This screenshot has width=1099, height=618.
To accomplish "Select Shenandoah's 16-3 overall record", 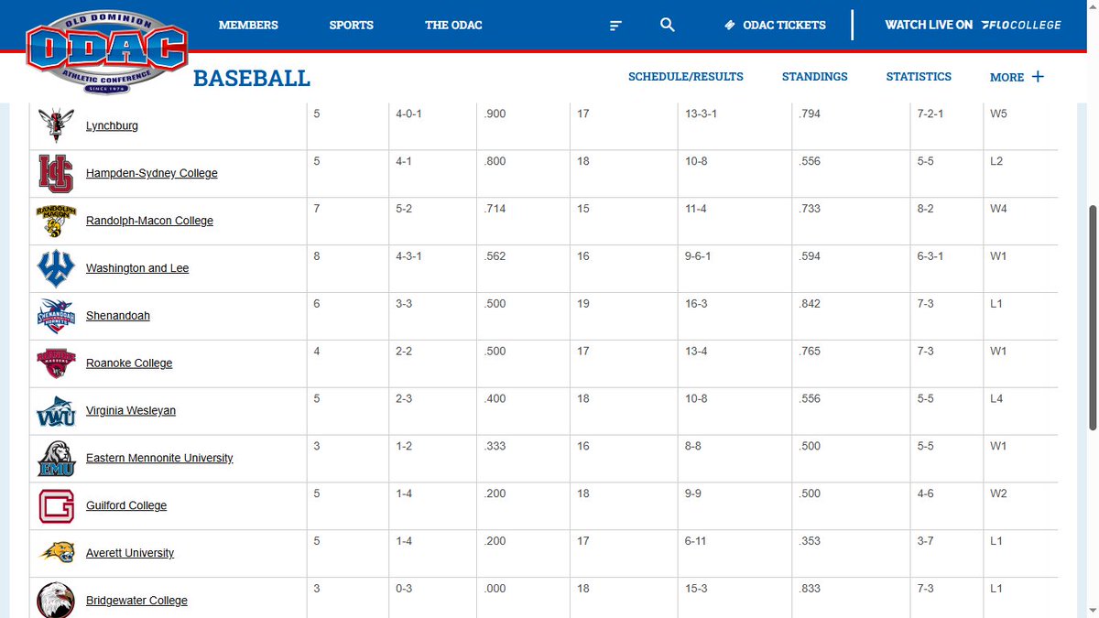I will coord(697,304).
